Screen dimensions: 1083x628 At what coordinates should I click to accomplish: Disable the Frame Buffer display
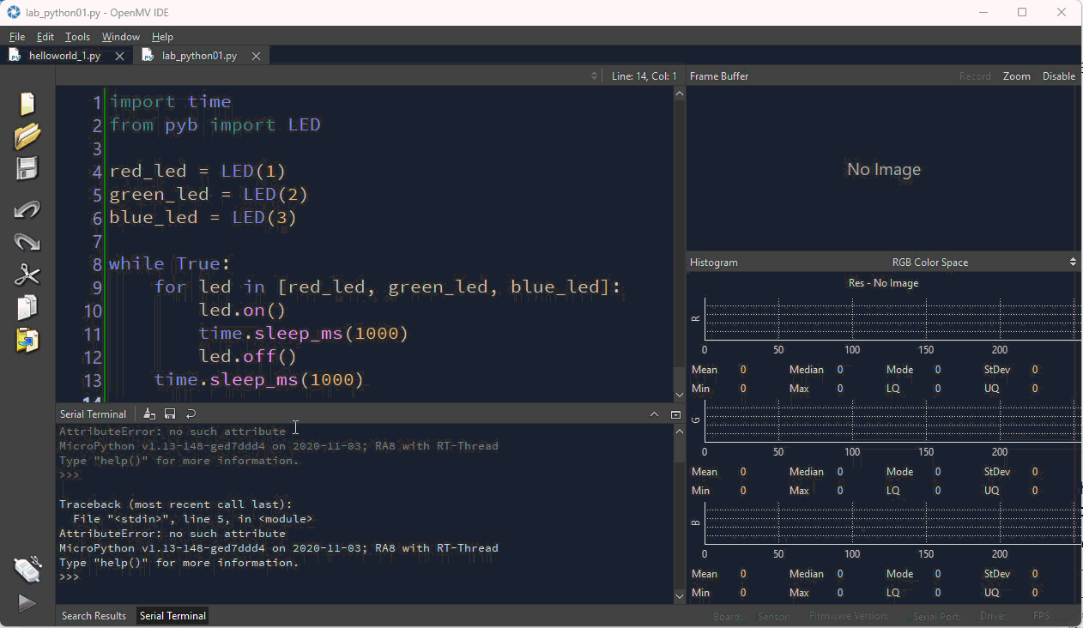click(1058, 76)
